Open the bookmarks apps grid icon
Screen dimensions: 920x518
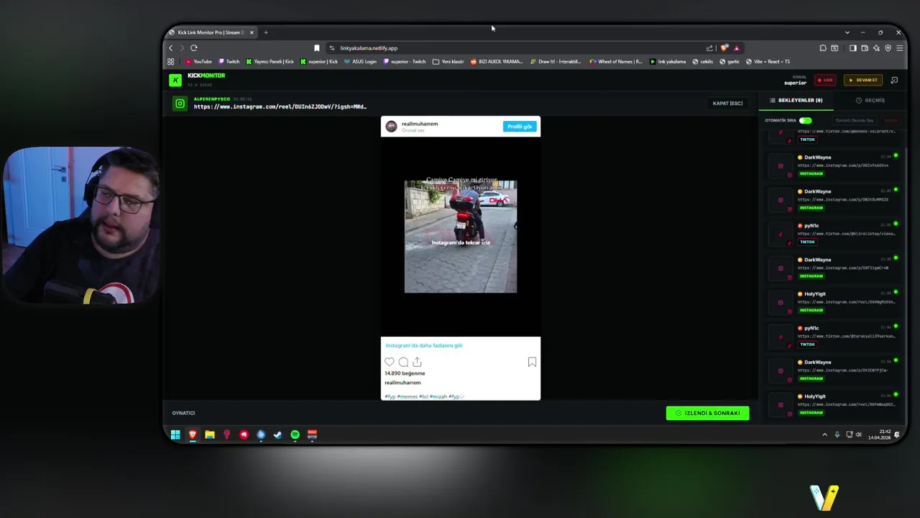coord(171,62)
